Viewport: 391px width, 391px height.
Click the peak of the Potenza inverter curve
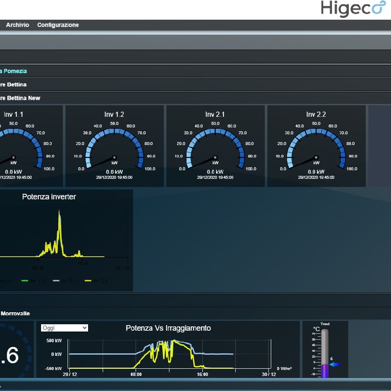[59, 211]
